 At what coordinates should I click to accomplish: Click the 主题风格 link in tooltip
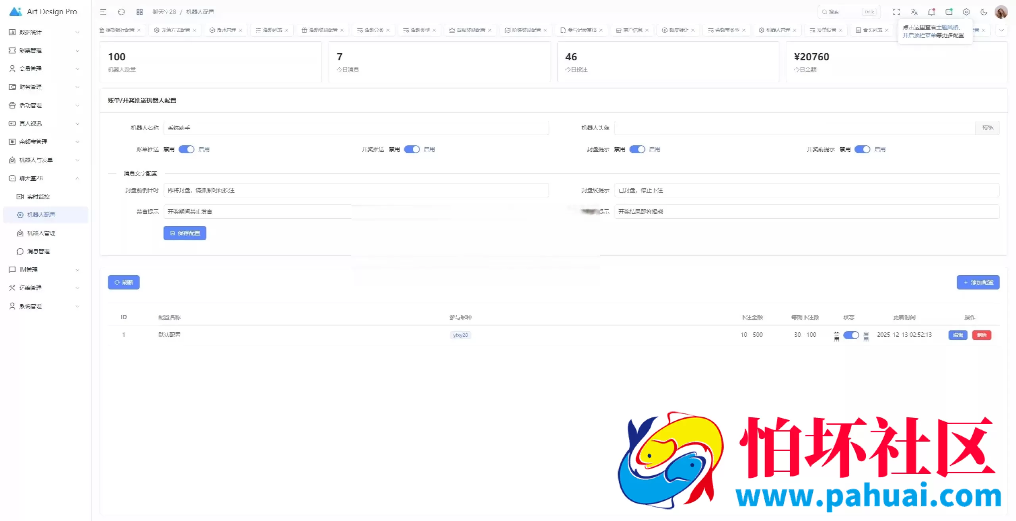pos(947,27)
